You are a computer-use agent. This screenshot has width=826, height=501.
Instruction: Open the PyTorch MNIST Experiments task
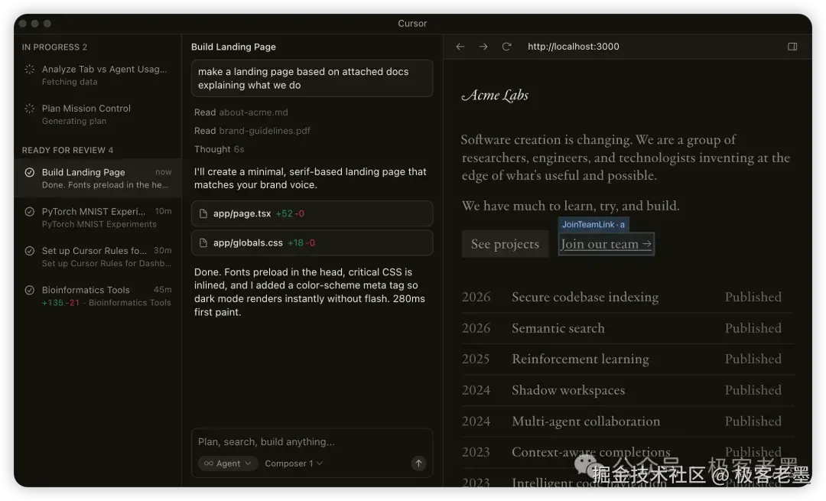[97, 217]
